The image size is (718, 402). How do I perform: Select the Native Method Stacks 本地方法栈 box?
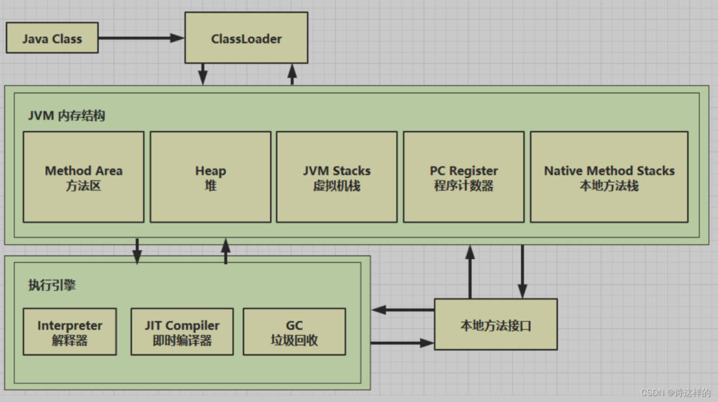(x=609, y=177)
